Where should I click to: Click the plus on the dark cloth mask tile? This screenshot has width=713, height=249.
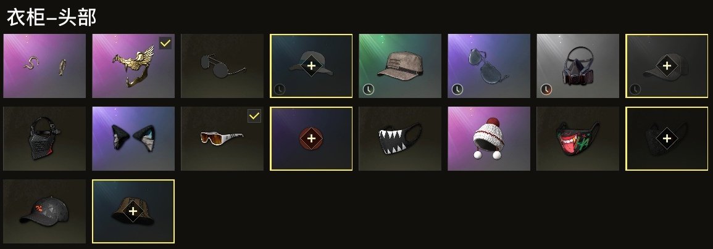[667, 139]
